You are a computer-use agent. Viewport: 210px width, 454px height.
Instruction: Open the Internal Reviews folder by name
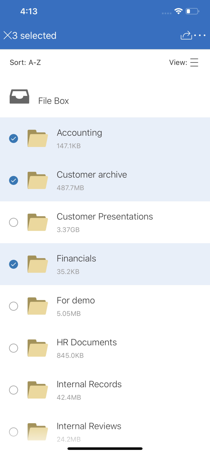(x=89, y=426)
